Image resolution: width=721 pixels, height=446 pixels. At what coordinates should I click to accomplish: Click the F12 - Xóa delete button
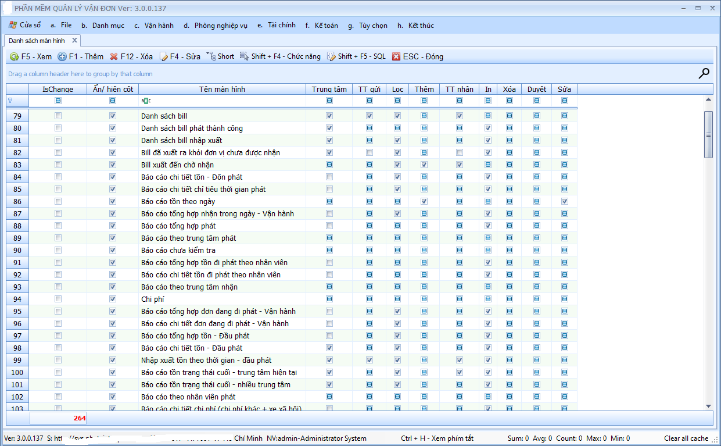click(x=131, y=56)
